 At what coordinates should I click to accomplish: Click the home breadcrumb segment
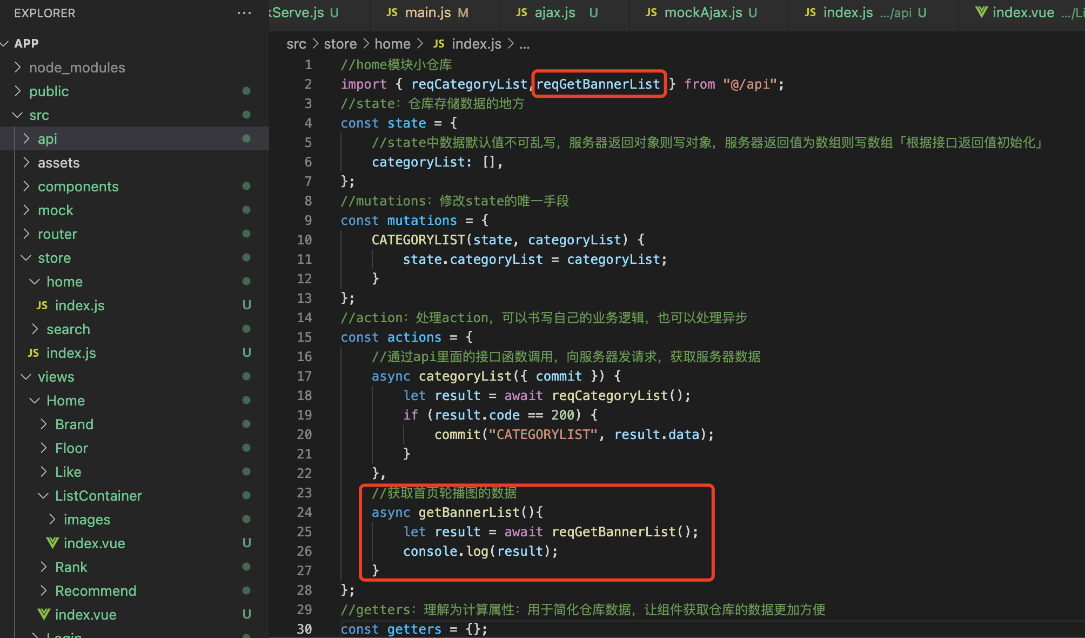pyautogui.click(x=392, y=44)
